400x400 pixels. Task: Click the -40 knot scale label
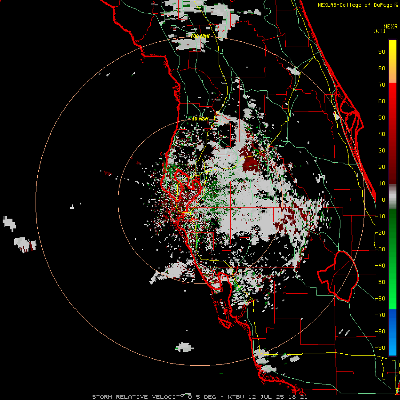tap(380, 266)
